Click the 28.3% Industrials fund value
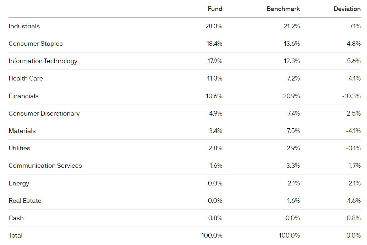This screenshot has height=245, width=367. [214, 26]
